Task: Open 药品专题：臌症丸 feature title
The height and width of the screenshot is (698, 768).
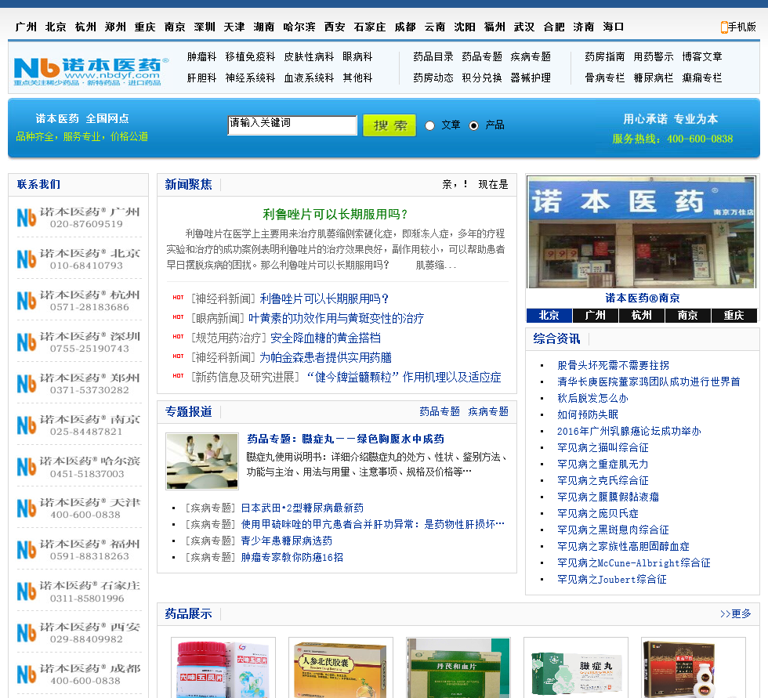Action: tap(346, 439)
